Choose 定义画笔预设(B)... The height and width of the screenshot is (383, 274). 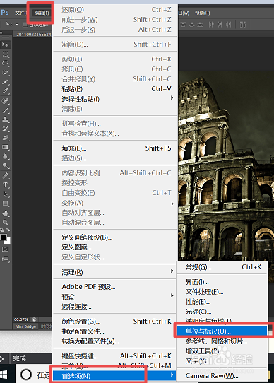tap(115, 237)
